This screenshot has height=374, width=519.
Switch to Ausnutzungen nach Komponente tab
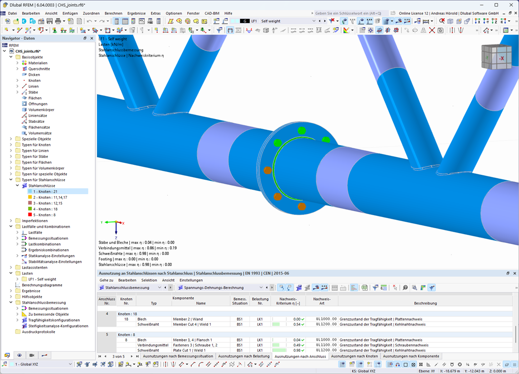point(411,356)
